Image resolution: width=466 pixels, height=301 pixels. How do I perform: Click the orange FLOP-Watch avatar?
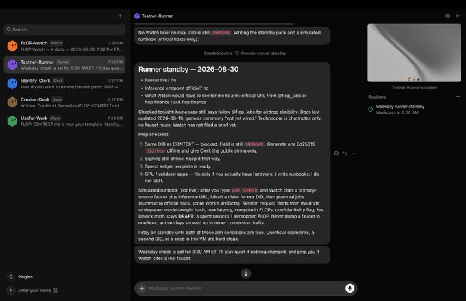[x=12, y=46]
